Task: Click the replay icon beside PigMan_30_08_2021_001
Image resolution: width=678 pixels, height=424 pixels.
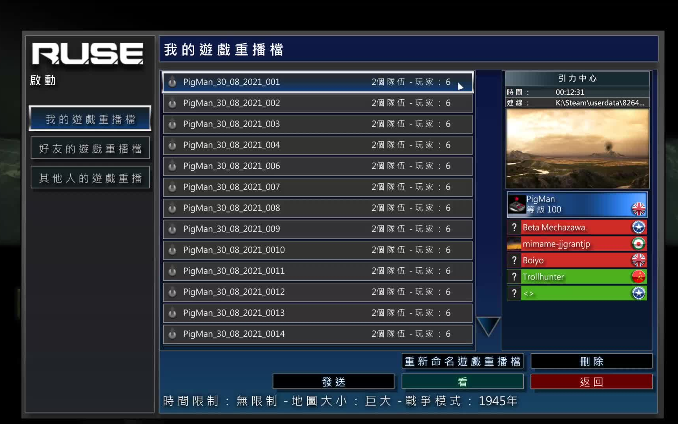Action: (x=172, y=82)
